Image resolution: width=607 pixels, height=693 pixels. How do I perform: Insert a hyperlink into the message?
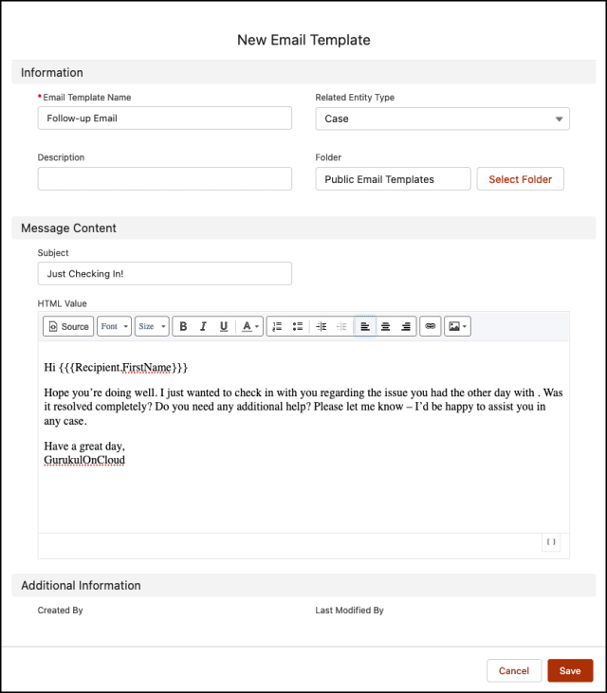pyautogui.click(x=431, y=326)
